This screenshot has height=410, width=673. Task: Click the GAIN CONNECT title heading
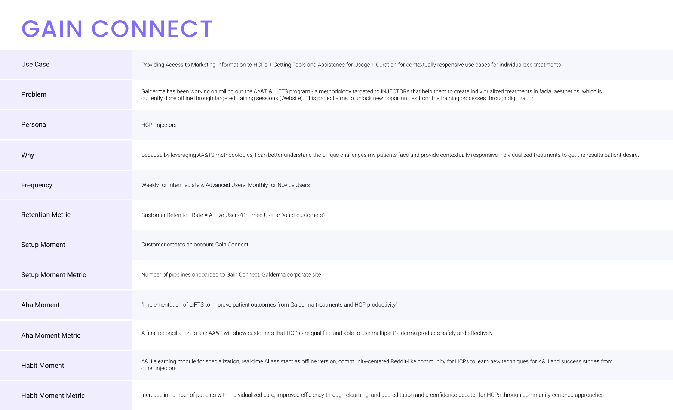coord(117,29)
